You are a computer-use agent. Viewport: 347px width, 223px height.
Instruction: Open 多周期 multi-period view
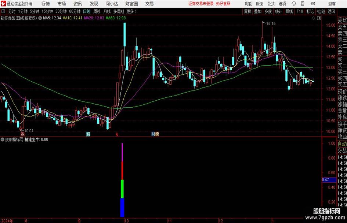pos(119,11)
